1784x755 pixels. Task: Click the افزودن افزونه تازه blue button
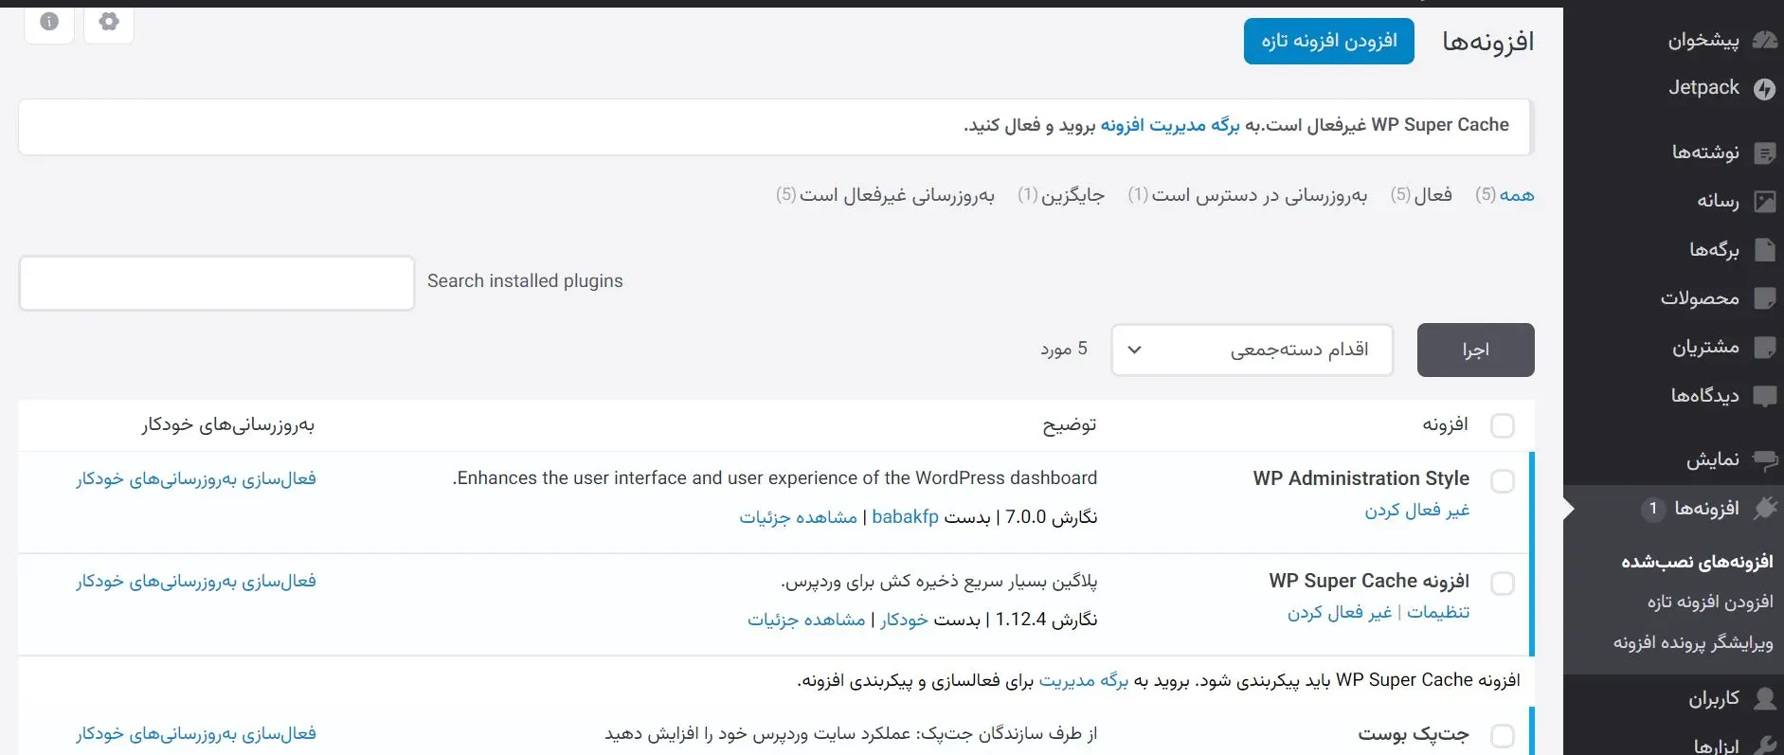pyautogui.click(x=1329, y=42)
